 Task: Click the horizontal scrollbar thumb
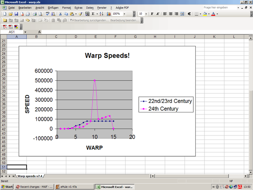point(192,176)
